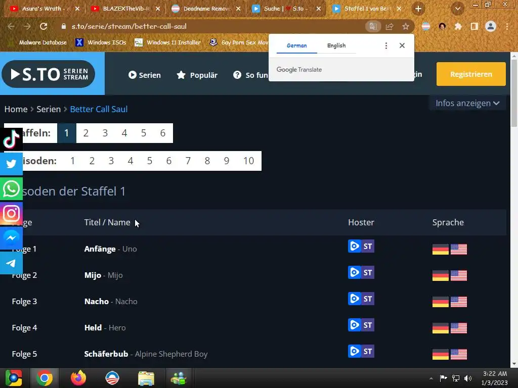
Task: Open episode Mijo
Action: point(103,275)
